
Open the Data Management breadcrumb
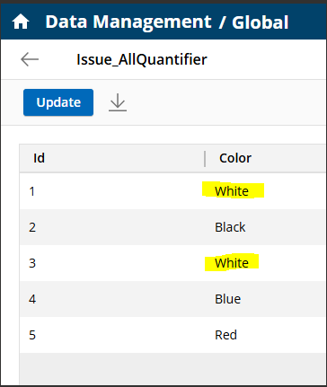click(x=128, y=22)
